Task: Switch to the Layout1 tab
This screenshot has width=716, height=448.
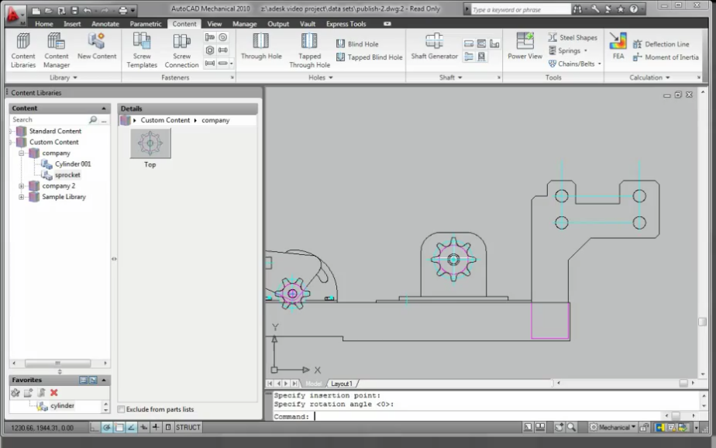Action: tap(342, 384)
